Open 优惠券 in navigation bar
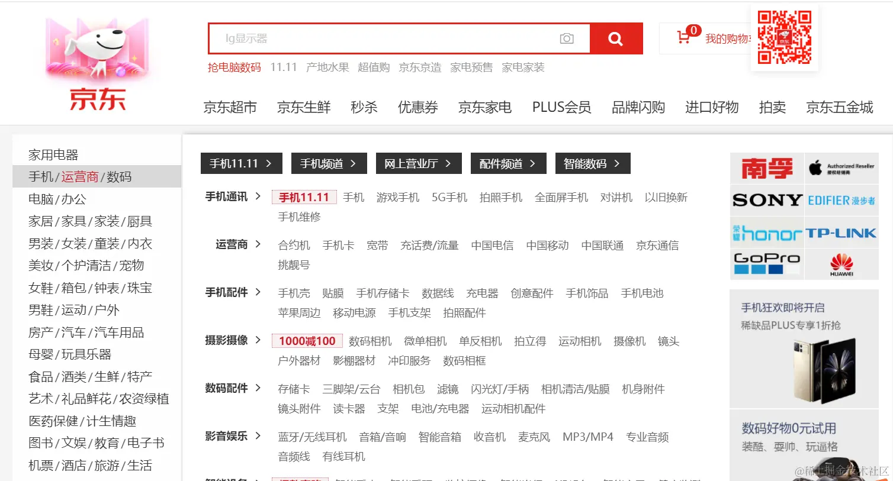Viewport: 893px width, 481px height. coord(418,107)
